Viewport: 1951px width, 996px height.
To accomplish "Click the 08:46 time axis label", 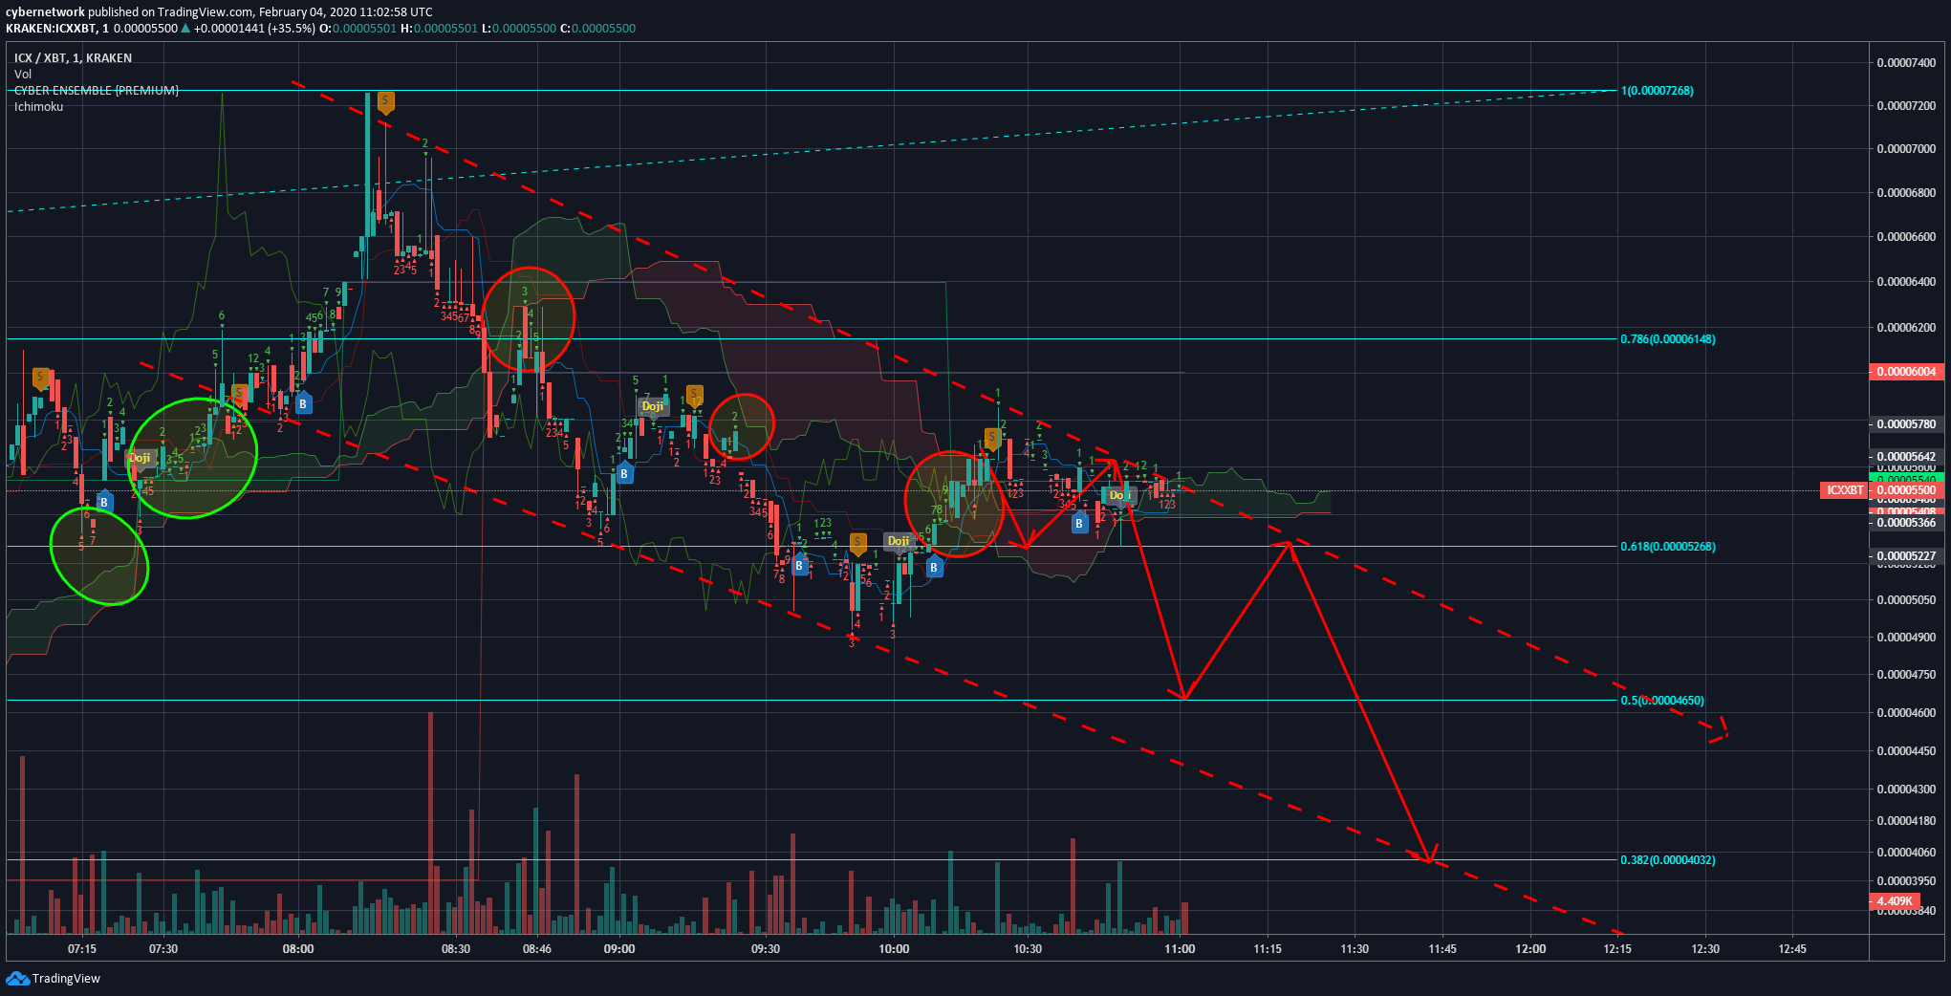I will 537,949.
